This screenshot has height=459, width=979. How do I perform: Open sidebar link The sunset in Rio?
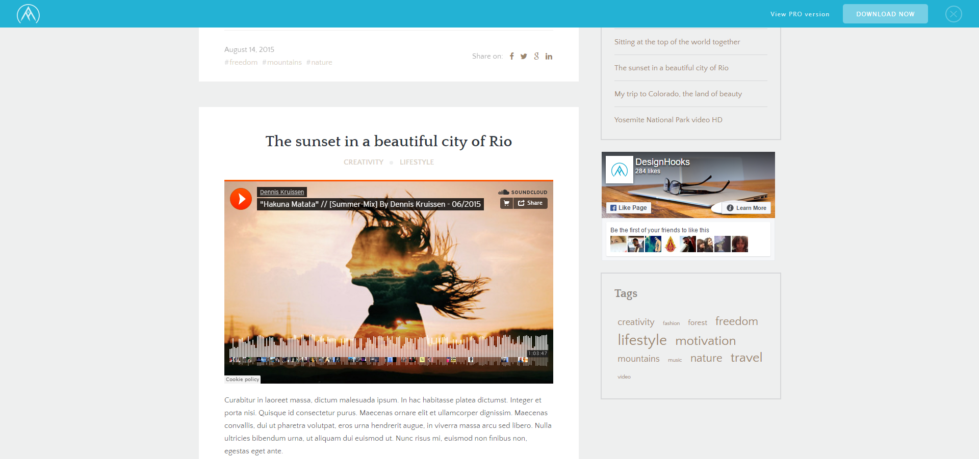tap(672, 68)
